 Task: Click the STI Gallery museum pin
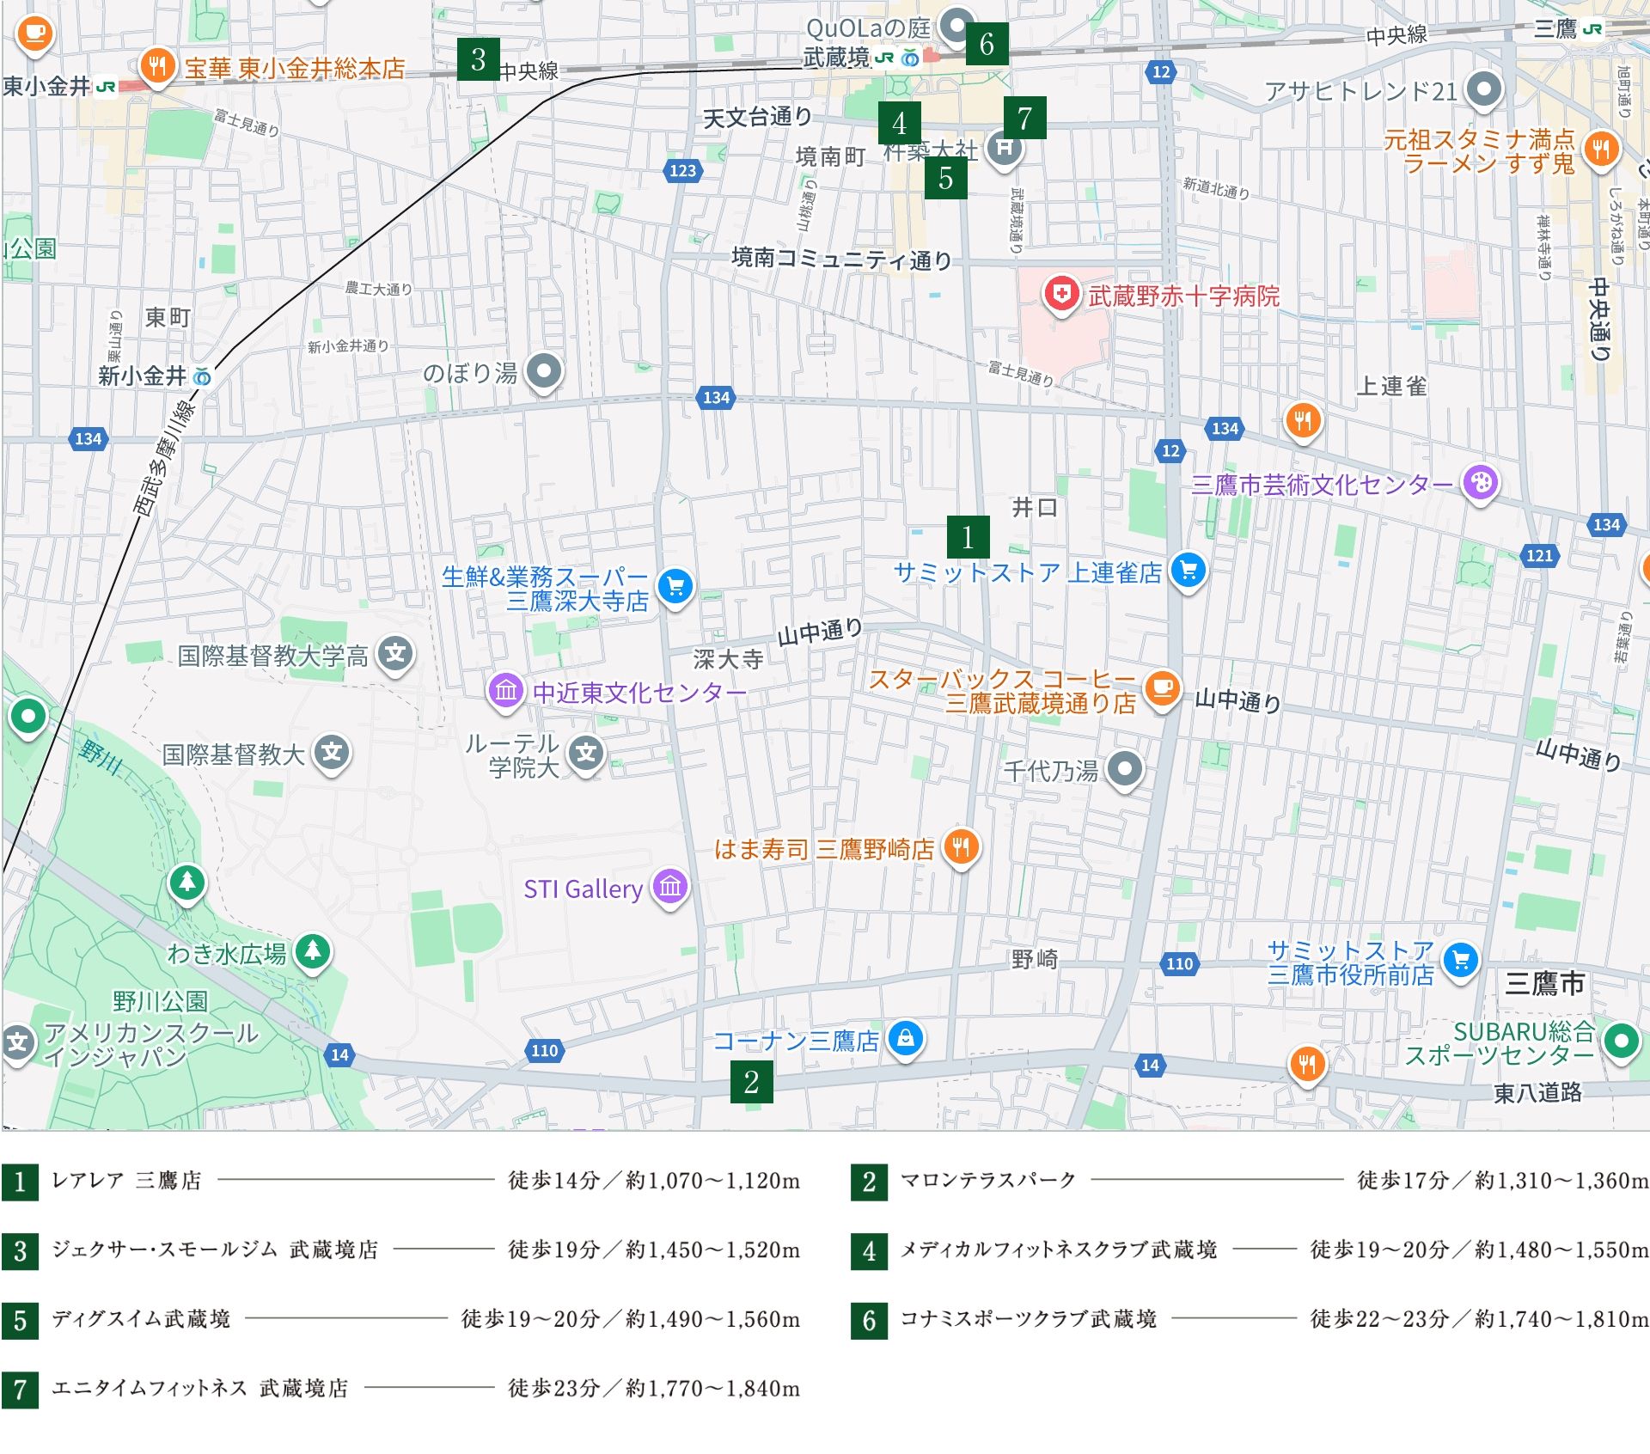670,886
